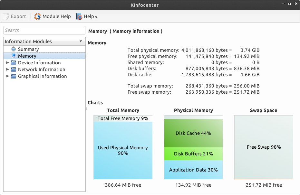Click the Network Information folder icon

[x=14, y=70]
